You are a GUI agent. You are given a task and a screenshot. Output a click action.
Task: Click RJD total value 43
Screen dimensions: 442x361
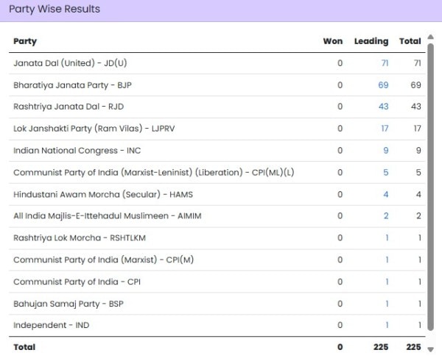click(x=415, y=107)
